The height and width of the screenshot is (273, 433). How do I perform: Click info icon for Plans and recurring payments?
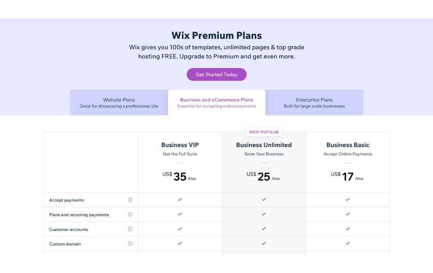click(130, 214)
